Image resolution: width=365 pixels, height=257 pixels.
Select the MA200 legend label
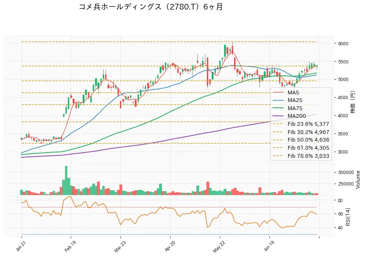[297, 116]
